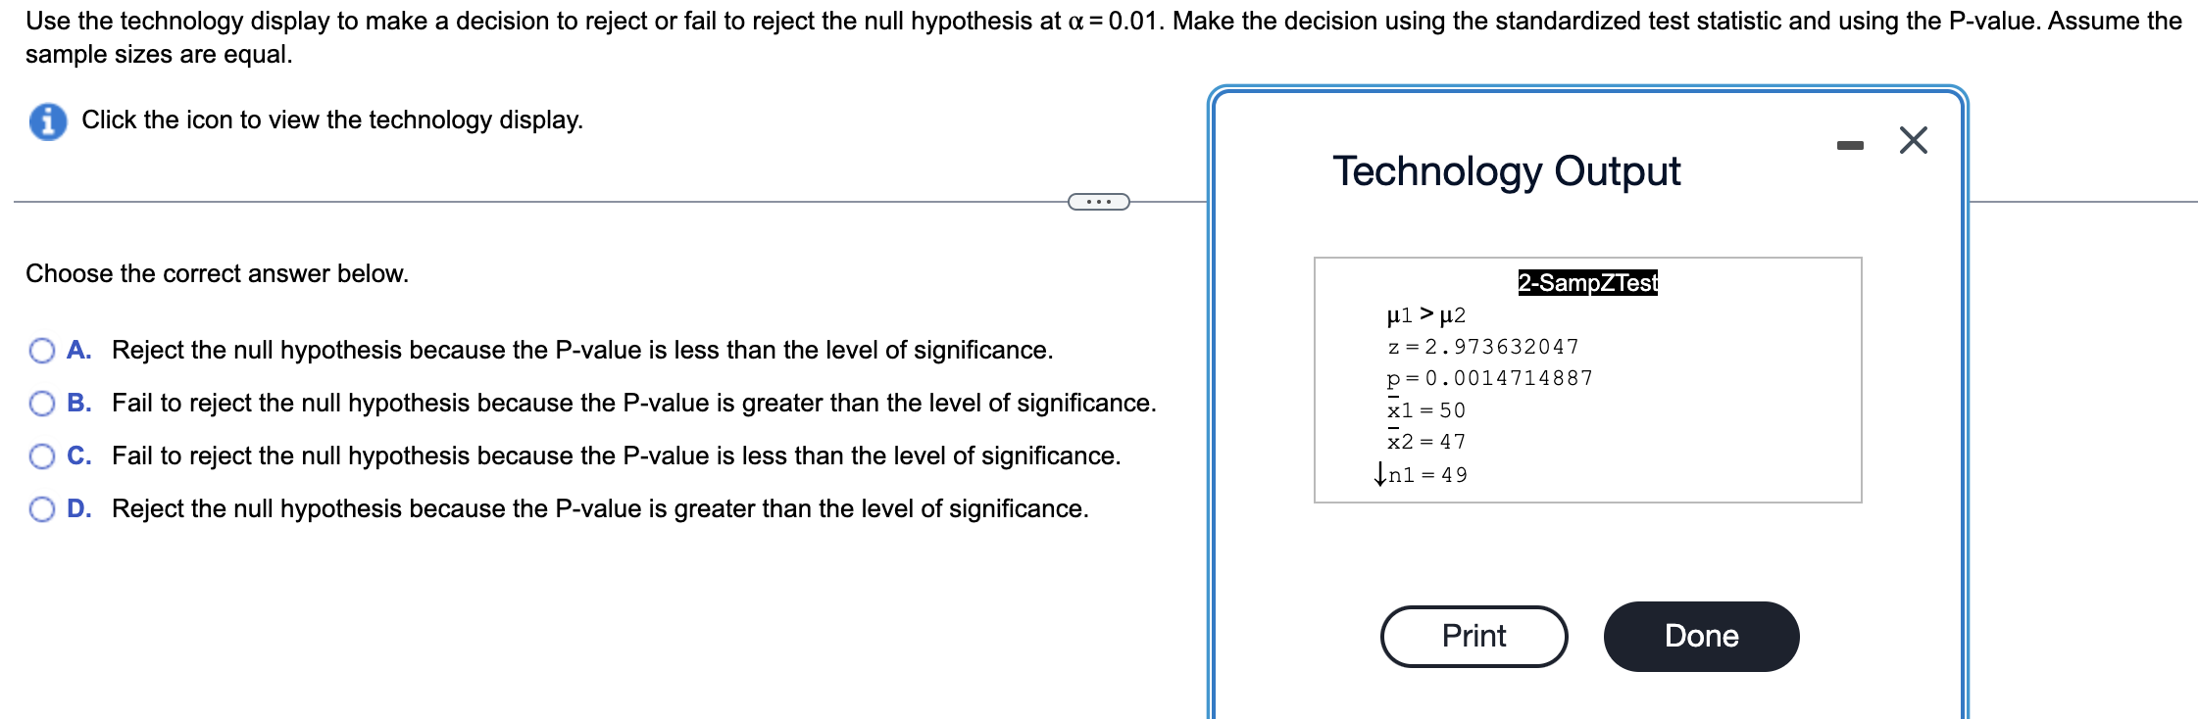Viewport: 2198px width, 719px height.
Task: Select answer choice B
Action: pos(41,402)
